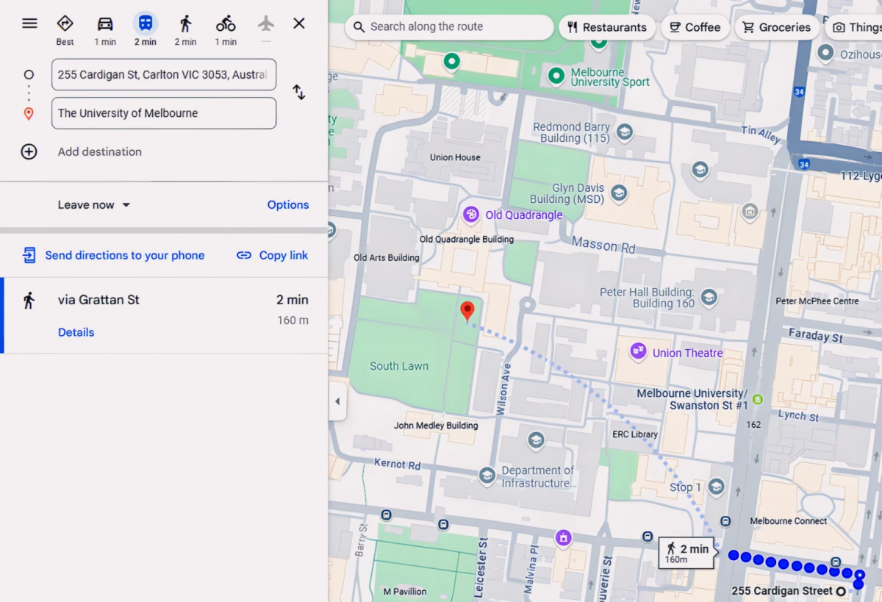Click the Old Arts Building label
This screenshot has height=602, width=882.
(x=387, y=258)
